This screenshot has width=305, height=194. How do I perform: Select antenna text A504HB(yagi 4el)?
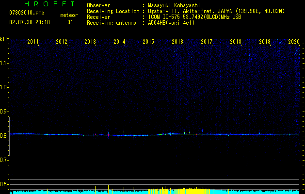coord(171,23)
